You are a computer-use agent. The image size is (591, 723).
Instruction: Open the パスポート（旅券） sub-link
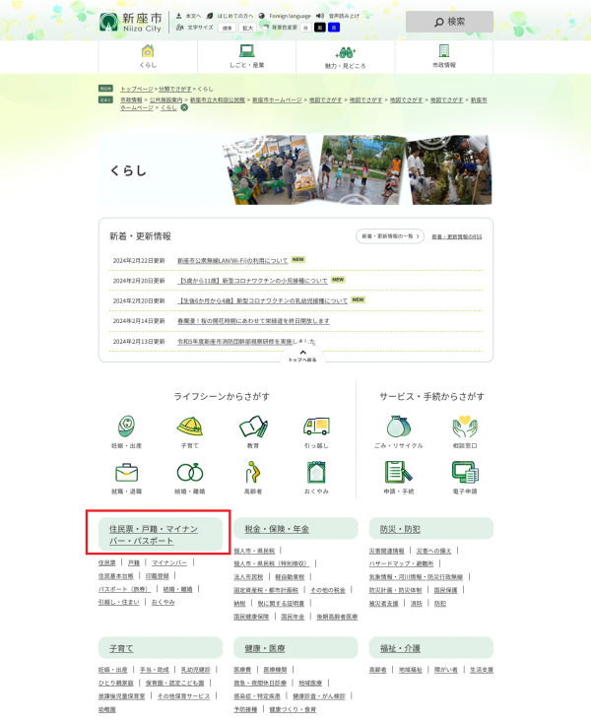click(x=124, y=589)
